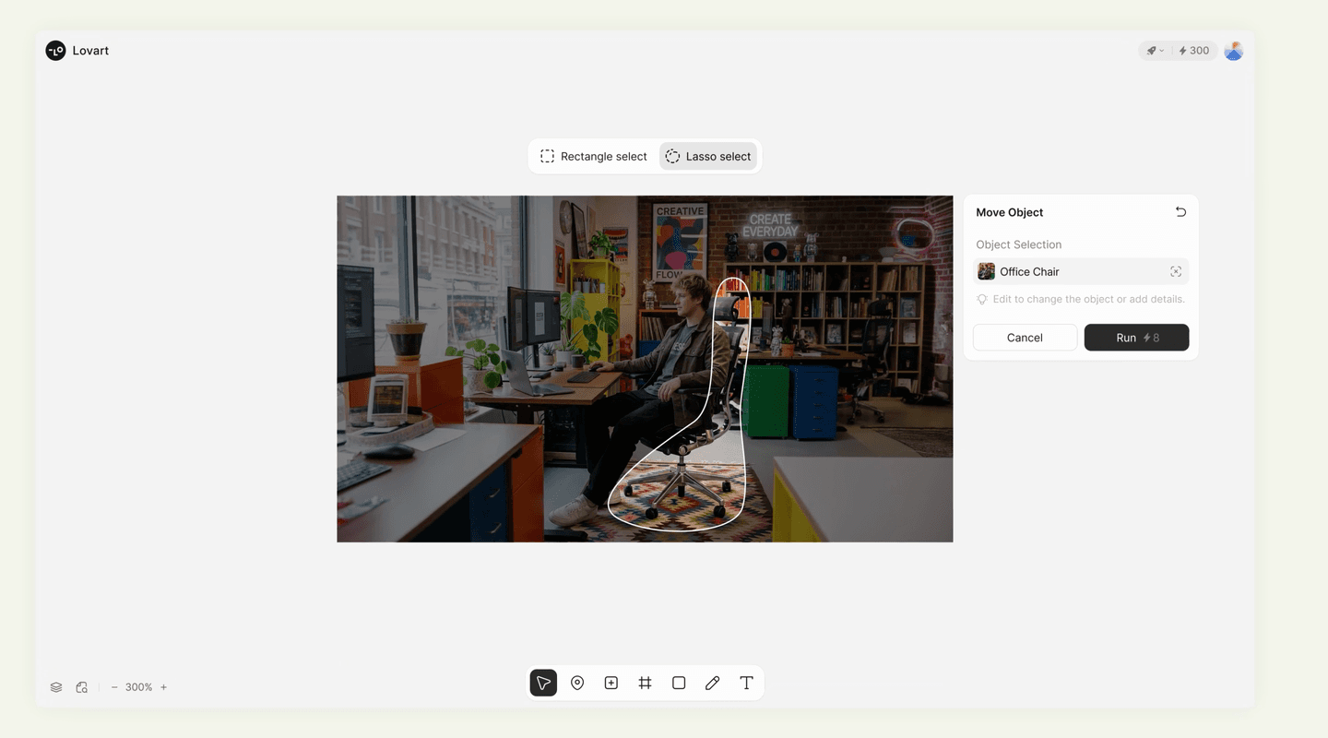The image size is (1328, 738).
Task: Select the location pin marker tool
Action: tap(577, 683)
